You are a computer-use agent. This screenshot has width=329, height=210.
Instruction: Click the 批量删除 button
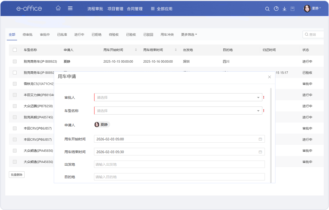coord(17,175)
